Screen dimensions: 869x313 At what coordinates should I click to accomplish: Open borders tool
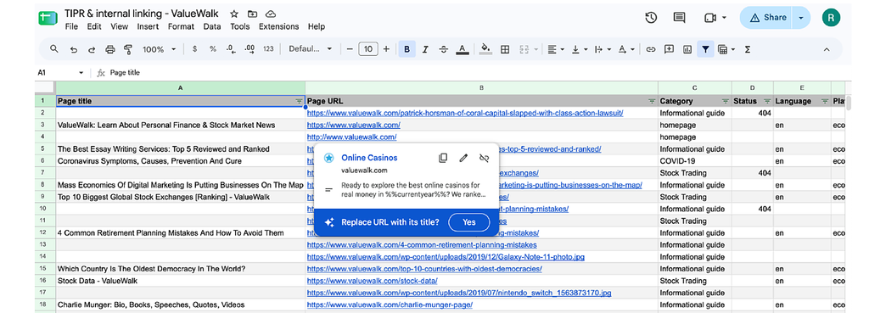point(505,49)
